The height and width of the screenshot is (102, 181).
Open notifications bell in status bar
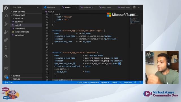coord(140,82)
